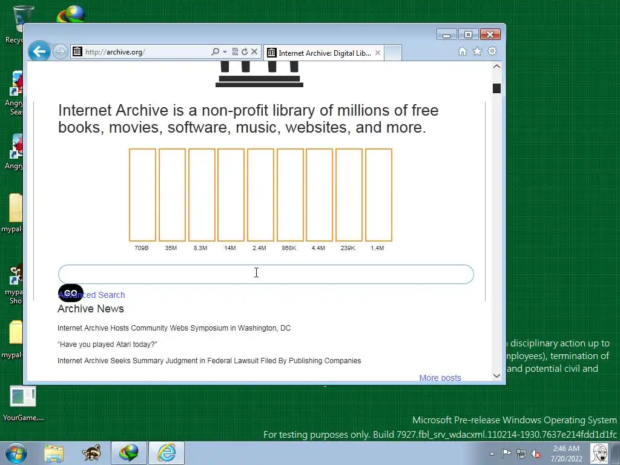Image resolution: width=620 pixels, height=465 pixels.
Task: Click the taskbar clock showing 2:46 AM
Action: tap(566, 453)
